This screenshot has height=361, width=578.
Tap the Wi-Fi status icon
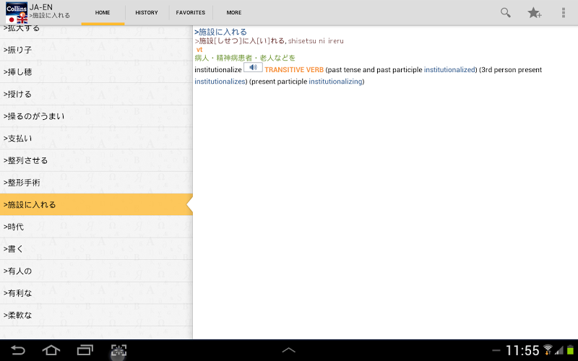(548, 349)
